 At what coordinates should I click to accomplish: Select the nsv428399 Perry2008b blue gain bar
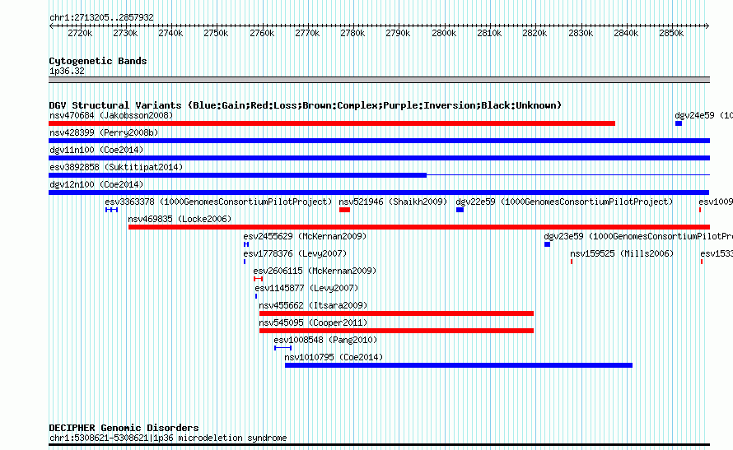pos(379,141)
